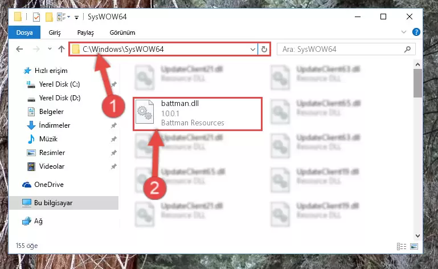Switch to details view layout icon

coord(402,246)
